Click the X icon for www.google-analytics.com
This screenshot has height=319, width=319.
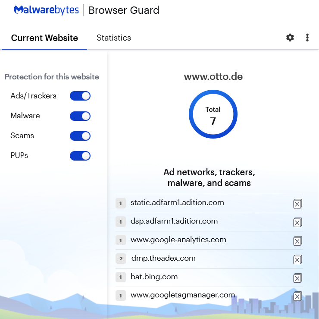pyautogui.click(x=297, y=241)
